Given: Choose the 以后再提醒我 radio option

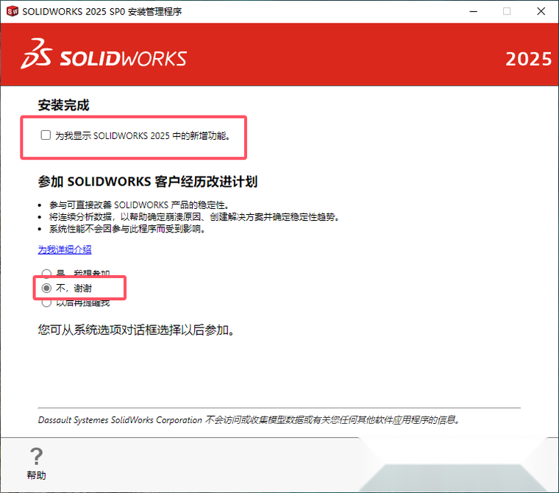Looking at the screenshot, I should click(x=46, y=303).
